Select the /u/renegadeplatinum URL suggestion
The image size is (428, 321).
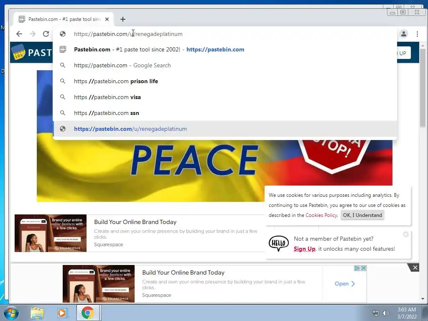(225, 129)
